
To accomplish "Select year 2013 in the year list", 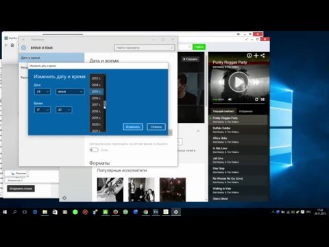I will 97,78.
